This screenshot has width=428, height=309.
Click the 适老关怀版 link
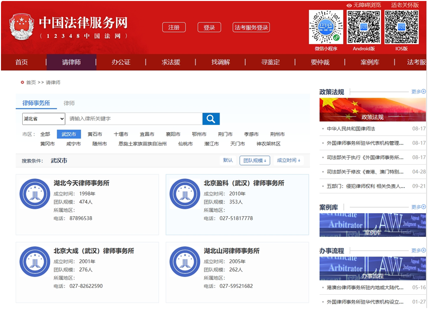pos(405,5)
